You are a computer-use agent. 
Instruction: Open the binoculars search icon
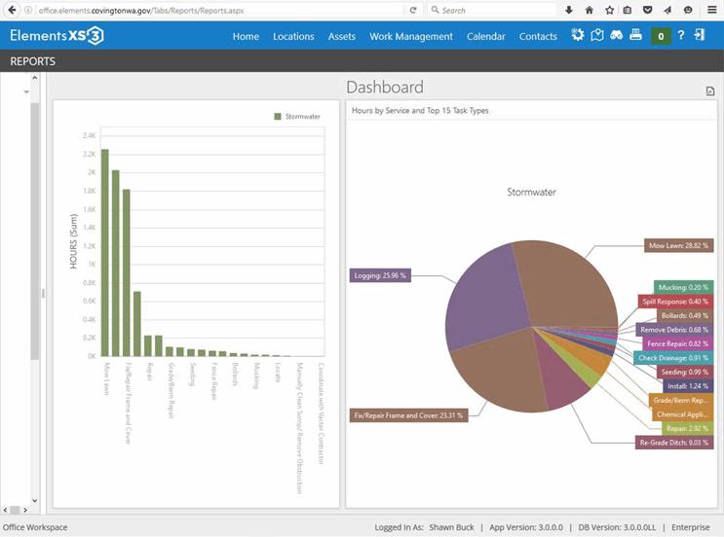[x=616, y=36]
